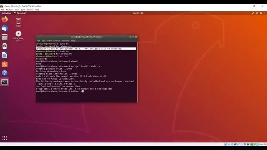267x150 pixels.
Task: Click the network icon in Ubuntu top bar
Action: [253, 13]
